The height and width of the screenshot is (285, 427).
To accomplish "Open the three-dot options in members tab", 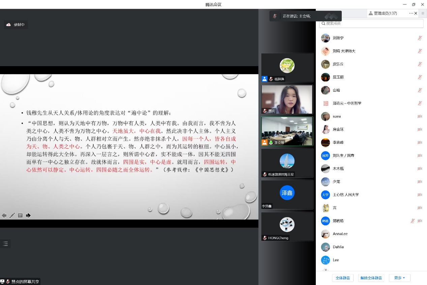I will point(411,13).
